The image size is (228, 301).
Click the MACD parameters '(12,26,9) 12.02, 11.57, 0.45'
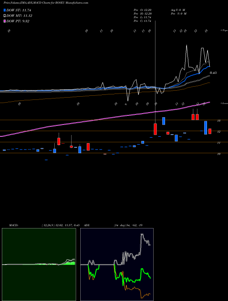pyautogui.click(x=60, y=225)
